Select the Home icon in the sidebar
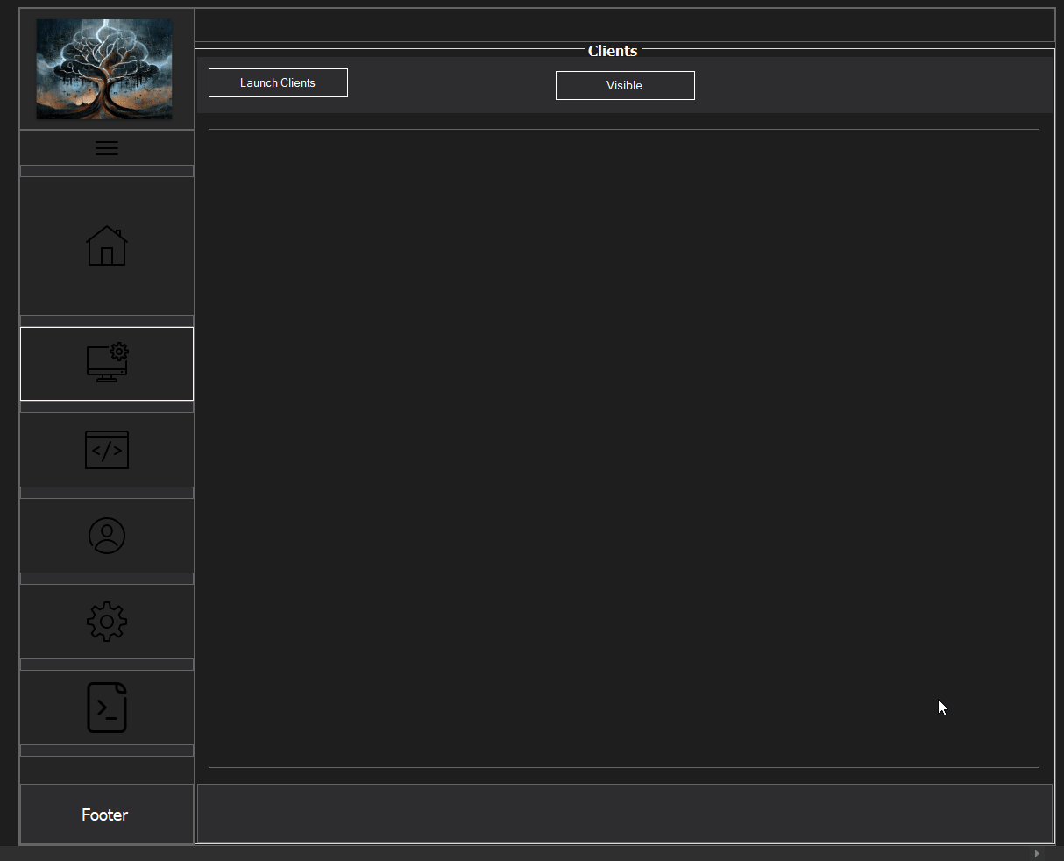 106,246
